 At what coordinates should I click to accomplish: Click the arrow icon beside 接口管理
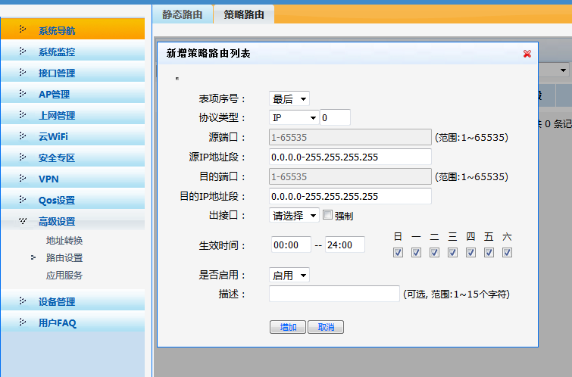22,72
